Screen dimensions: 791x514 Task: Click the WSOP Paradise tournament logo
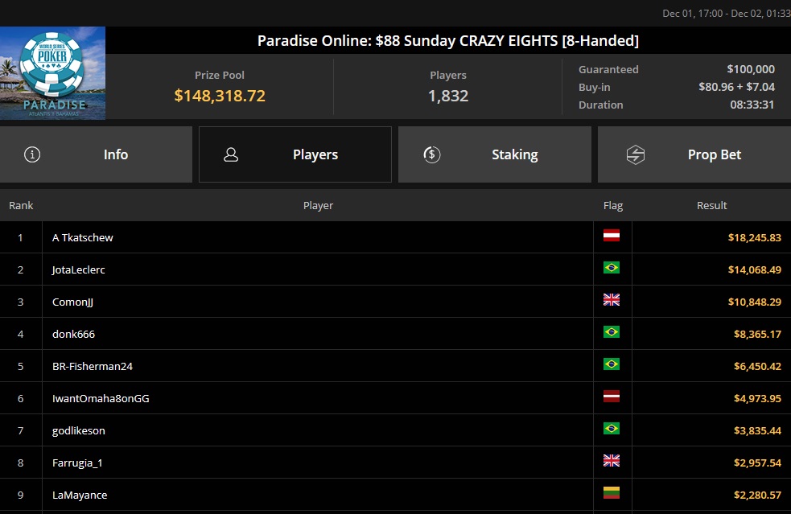(53, 73)
